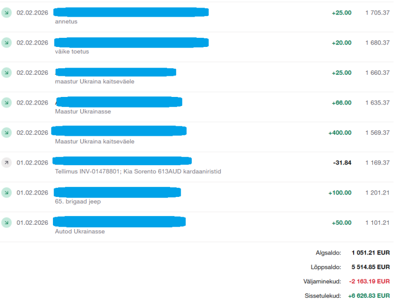Select the incoming icon for '65. brigaad jeep'
397x303 pixels.
coord(6,192)
